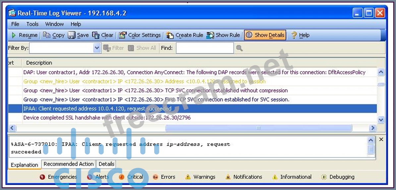396x190 pixels.
Task: Copy selected log entry using Copy icon
Action: point(47,35)
